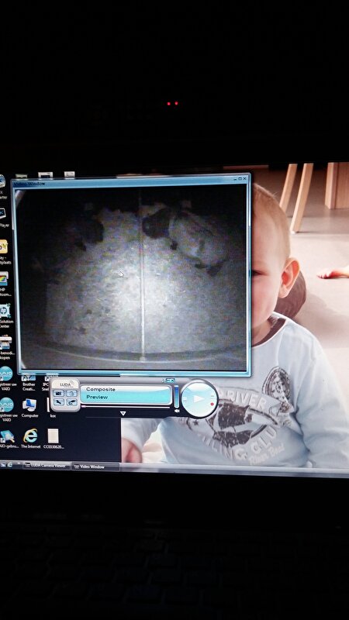Screen dimensions: 349x620
Task: Click settings wrench icon in LUDA panel
Action: pos(59,402)
